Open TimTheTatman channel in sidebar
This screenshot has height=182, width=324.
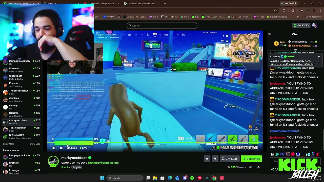(x=22, y=129)
